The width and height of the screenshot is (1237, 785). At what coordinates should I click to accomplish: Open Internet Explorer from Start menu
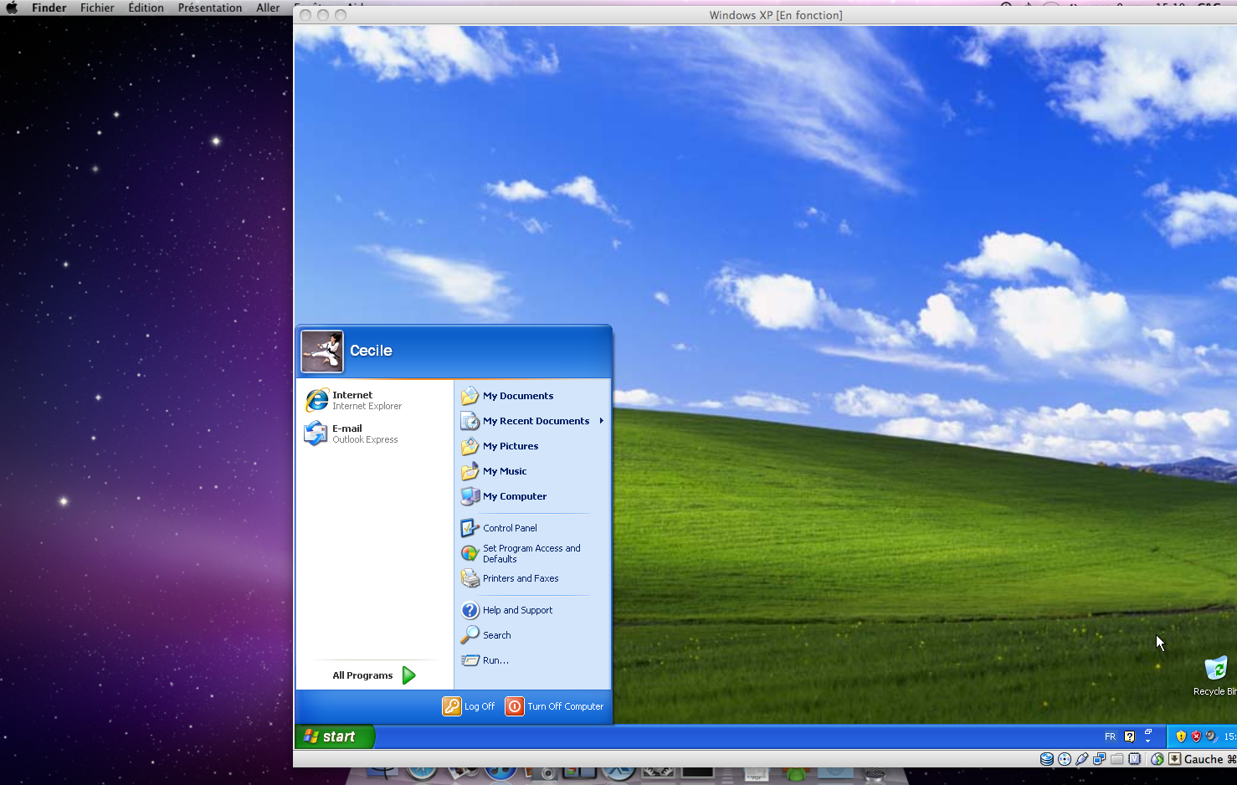click(x=352, y=400)
